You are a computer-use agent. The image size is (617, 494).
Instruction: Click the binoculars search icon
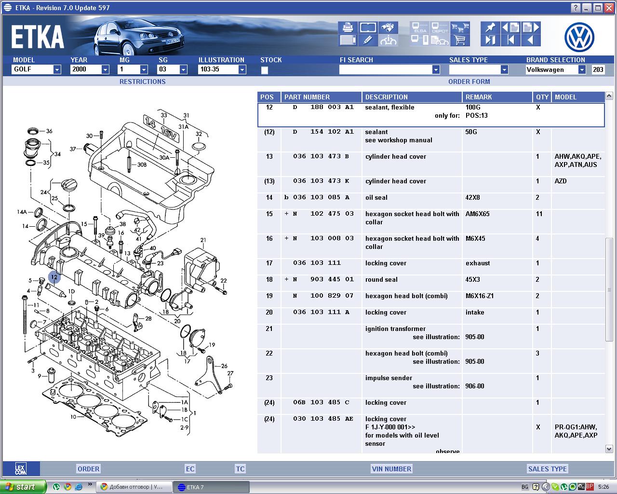coord(388,27)
